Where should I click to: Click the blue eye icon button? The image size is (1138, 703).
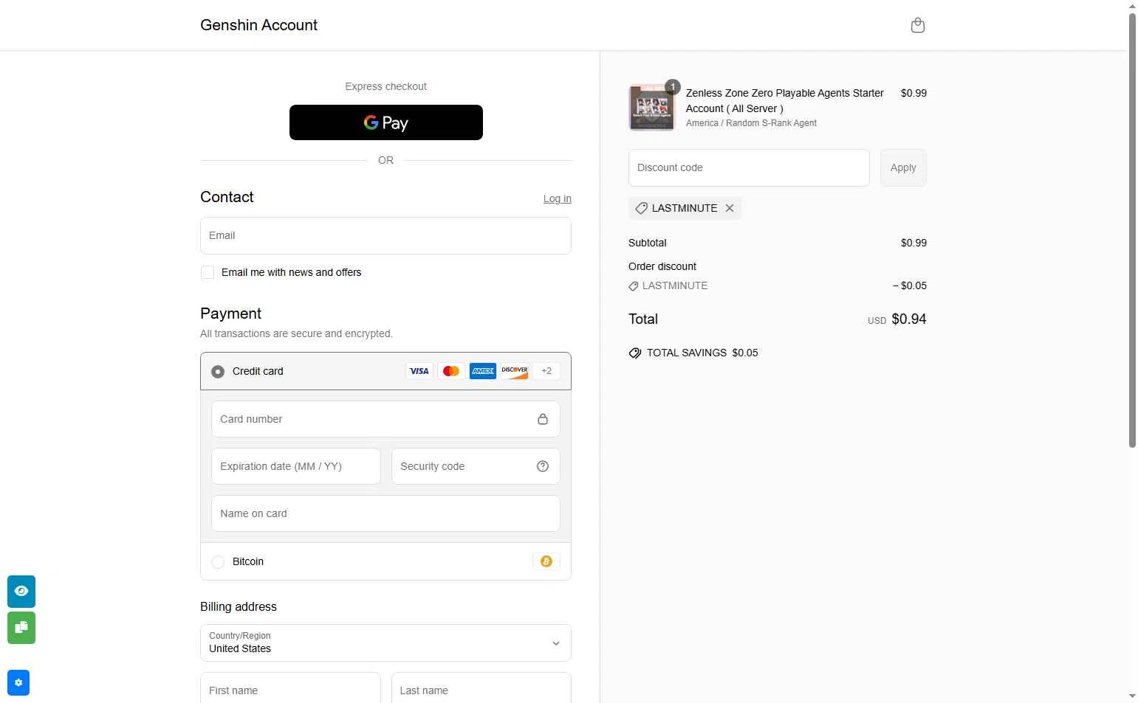[x=21, y=591]
